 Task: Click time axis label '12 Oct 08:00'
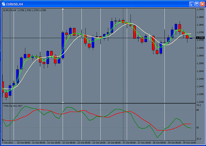(69, 143)
